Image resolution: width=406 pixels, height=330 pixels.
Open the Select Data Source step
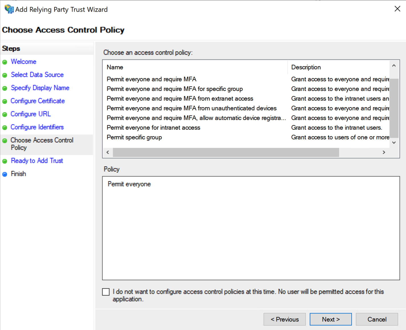point(37,75)
